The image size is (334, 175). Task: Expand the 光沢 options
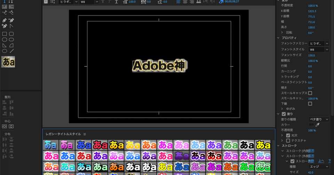coord(282,135)
